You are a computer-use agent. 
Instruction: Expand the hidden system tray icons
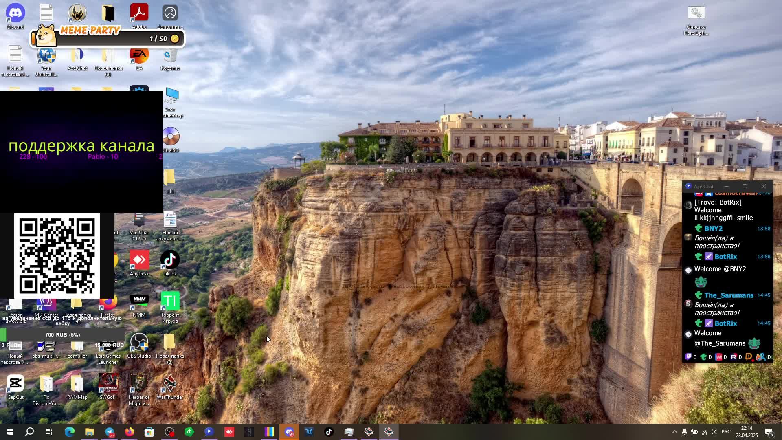click(x=674, y=432)
